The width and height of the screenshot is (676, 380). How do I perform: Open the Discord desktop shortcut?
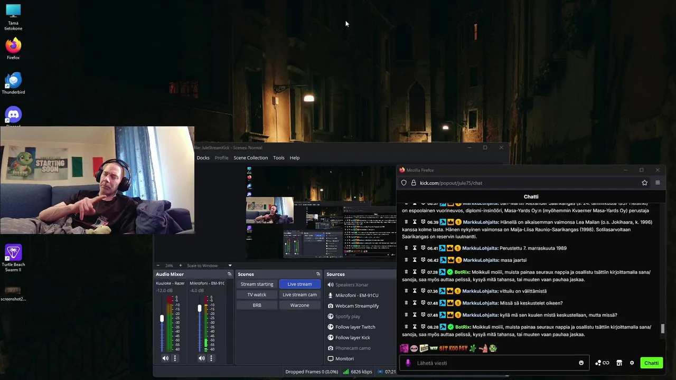[13, 116]
